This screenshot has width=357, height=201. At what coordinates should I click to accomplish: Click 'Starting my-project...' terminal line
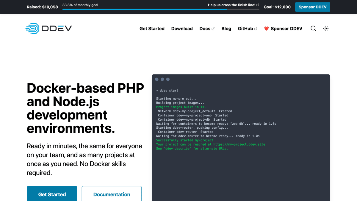tap(176, 99)
